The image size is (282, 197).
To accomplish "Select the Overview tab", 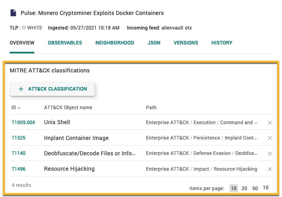I will pos(22,43).
